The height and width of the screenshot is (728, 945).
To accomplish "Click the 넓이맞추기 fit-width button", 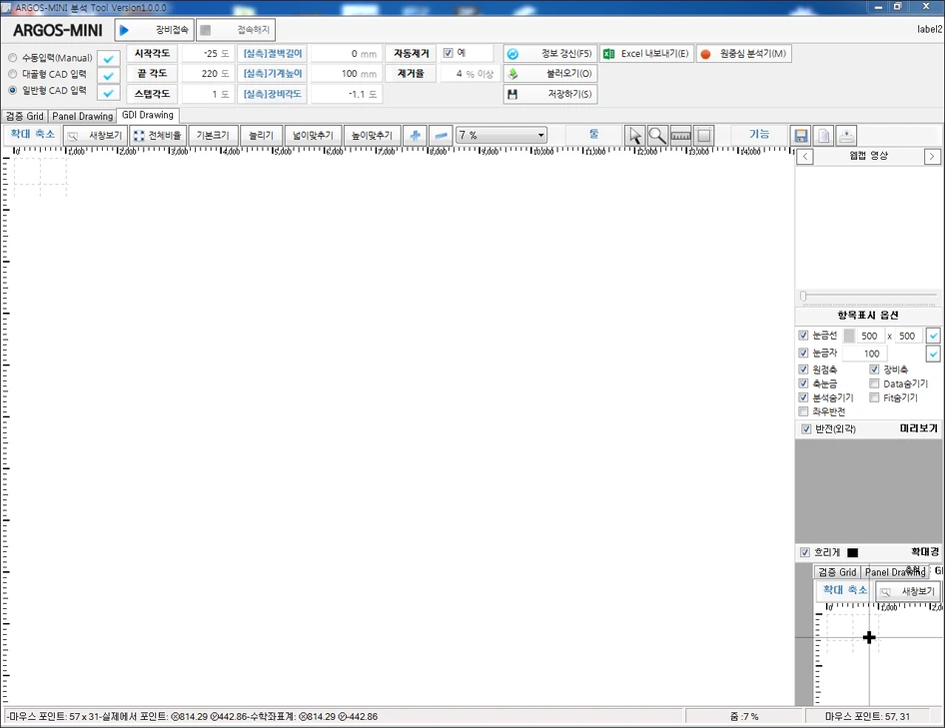I will 314,136.
